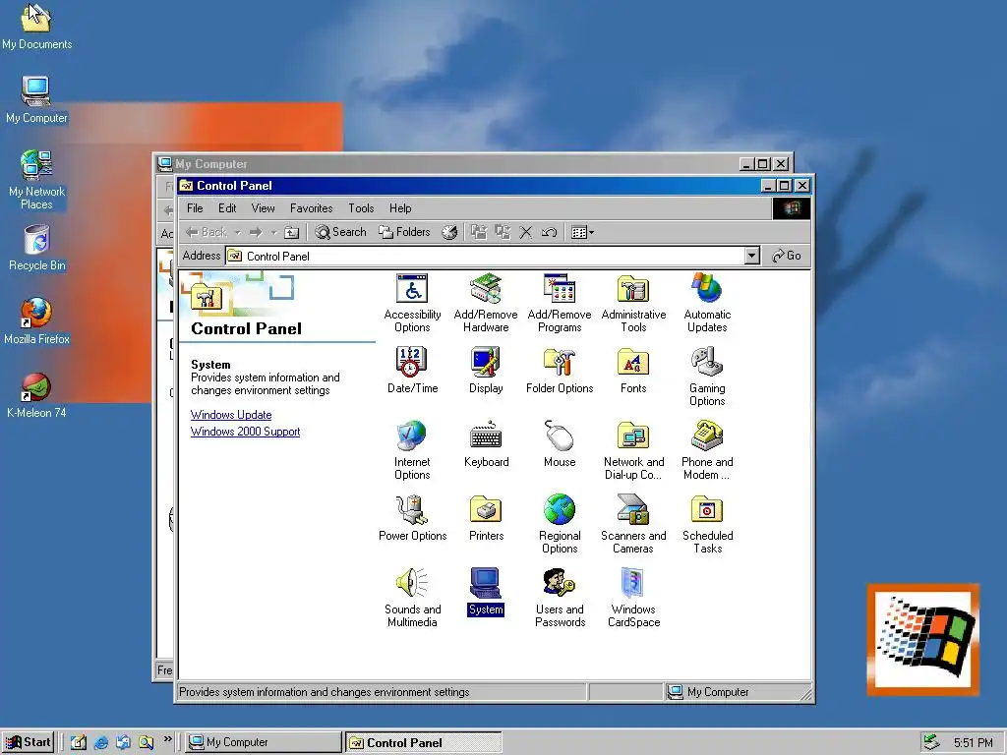
Task: Click Control Panel taskbar button
Action: coord(423,742)
